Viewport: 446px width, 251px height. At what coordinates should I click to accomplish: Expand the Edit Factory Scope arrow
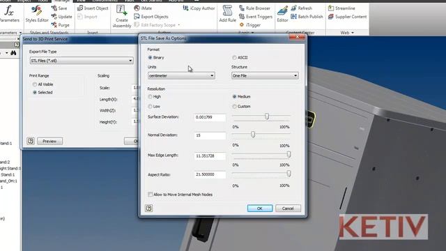[179, 25]
